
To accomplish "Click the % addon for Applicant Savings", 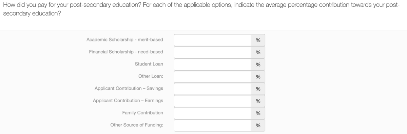I will tap(258, 89).
